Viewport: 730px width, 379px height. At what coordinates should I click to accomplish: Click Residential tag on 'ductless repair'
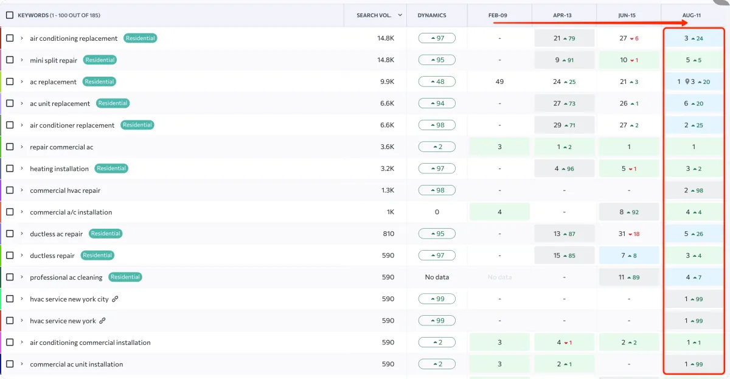pyautogui.click(x=97, y=255)
